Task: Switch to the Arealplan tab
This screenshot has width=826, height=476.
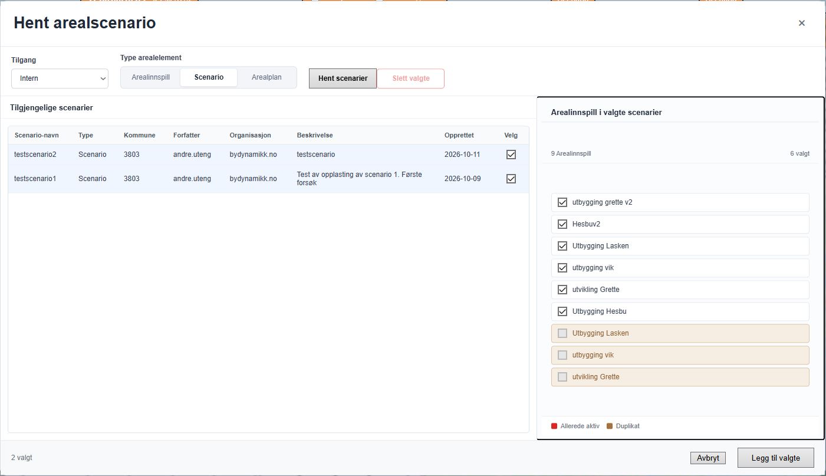Action: [x=266, y=77]
